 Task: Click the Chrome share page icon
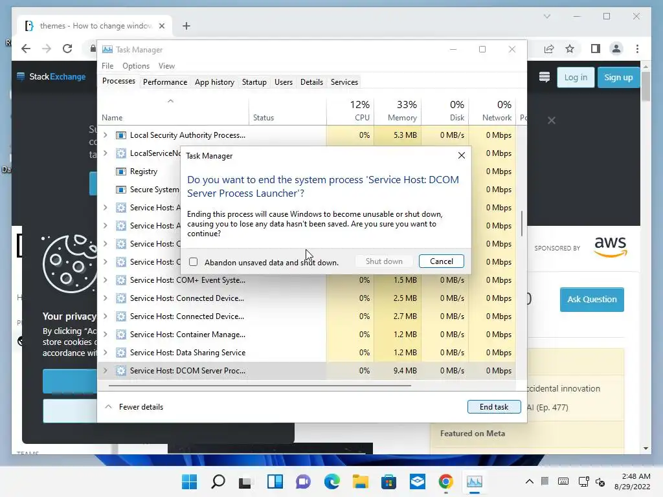[x=549, y=49]
